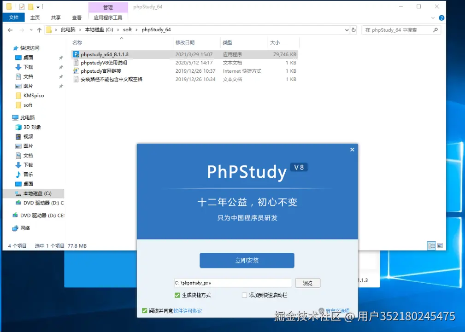The height and width of the screenshot is (332, 465).
Task: Toggle 生成快捷方式 checkbox
Action: coord(177,295)
